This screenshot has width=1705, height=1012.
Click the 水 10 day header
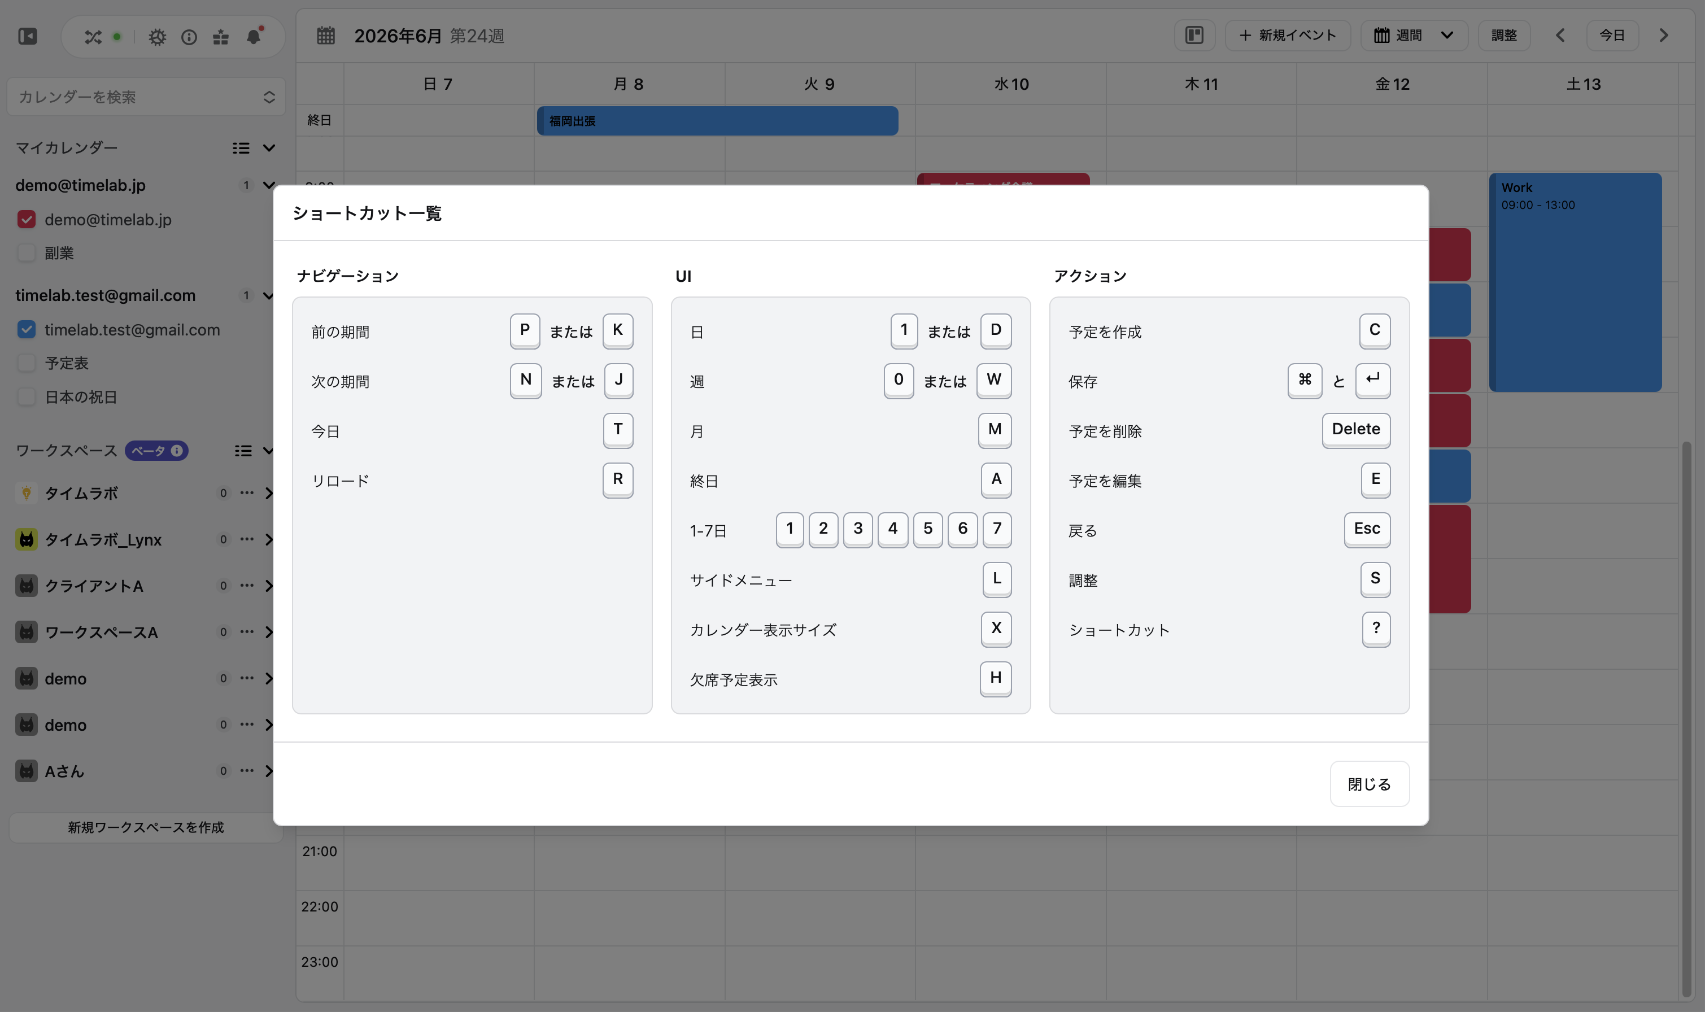(x=1011, y=84)
